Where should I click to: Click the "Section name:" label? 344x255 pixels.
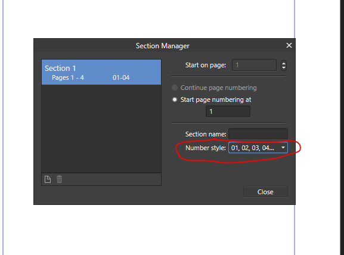206,134
